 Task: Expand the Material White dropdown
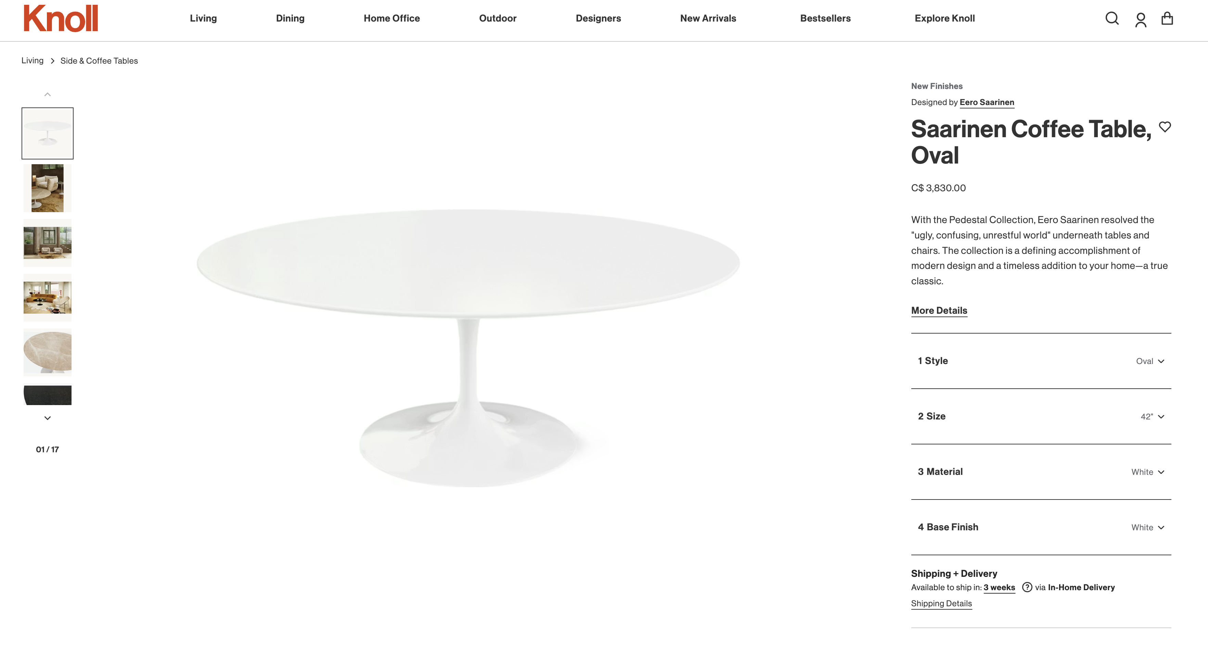[x=1041, y=472]
